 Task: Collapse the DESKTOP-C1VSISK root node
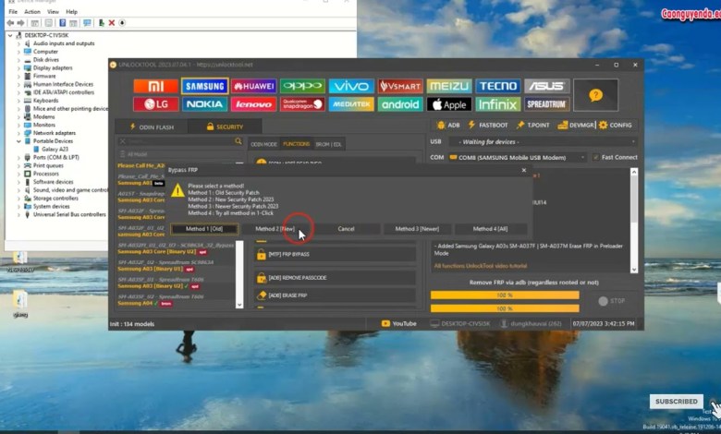point(10,35)
